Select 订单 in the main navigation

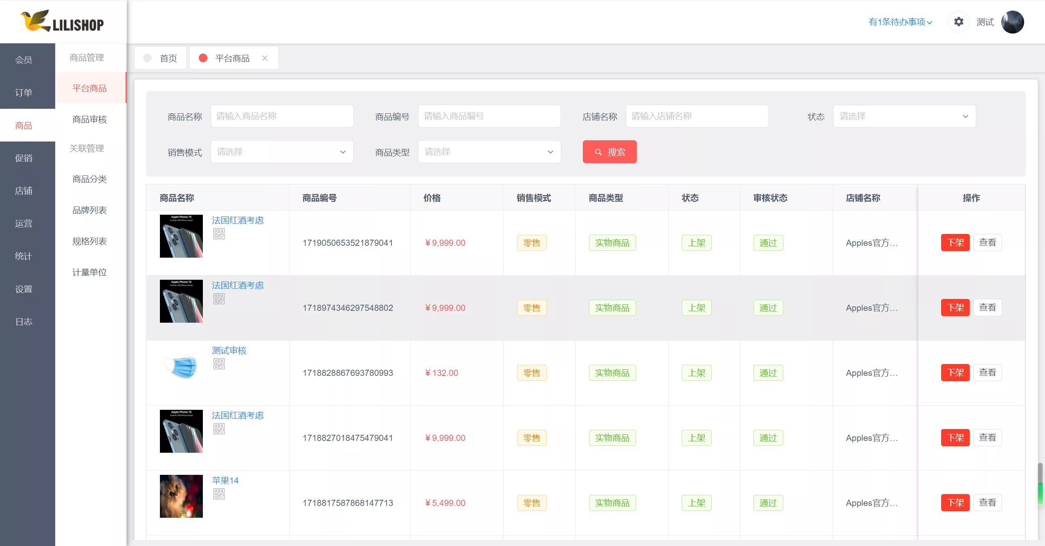click(x=24, y=92)
